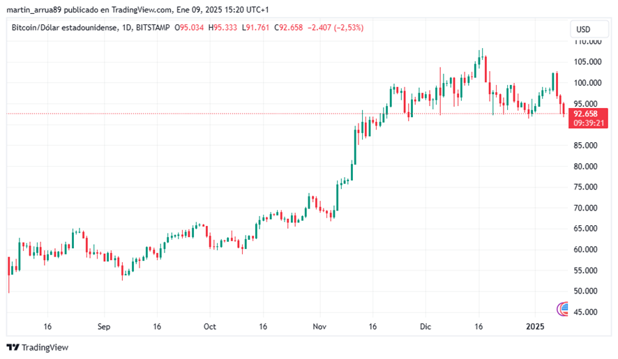Select the Dic label on time axis
The height and width of the screenshot is (359, 618).
[x=425, y=327]
